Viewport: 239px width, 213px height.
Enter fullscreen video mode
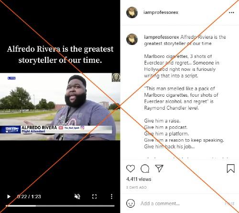click(95, 196)
